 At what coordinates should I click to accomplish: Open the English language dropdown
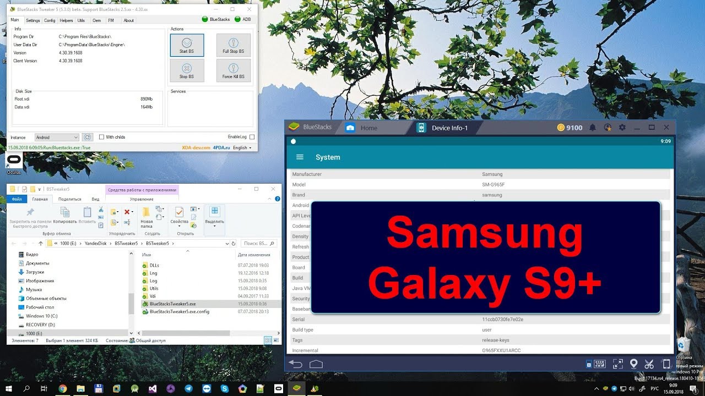(x=242, y=148)
